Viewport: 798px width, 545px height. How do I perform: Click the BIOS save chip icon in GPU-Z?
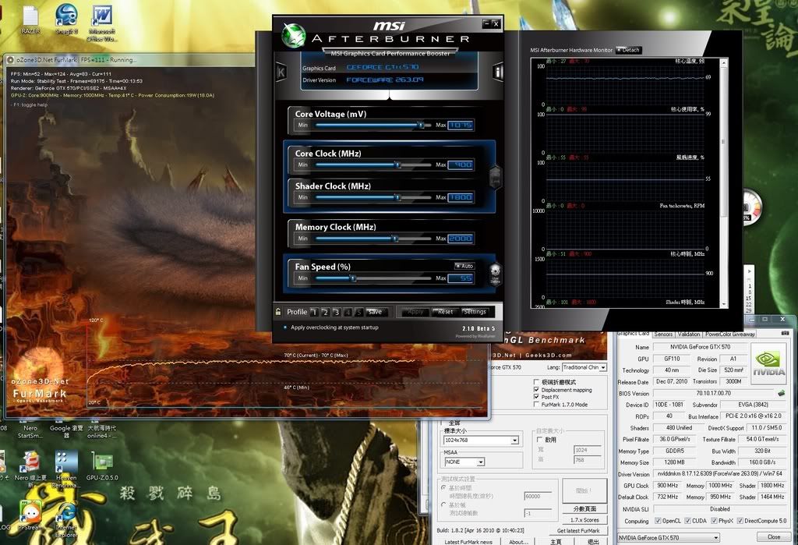coord(781,393)
